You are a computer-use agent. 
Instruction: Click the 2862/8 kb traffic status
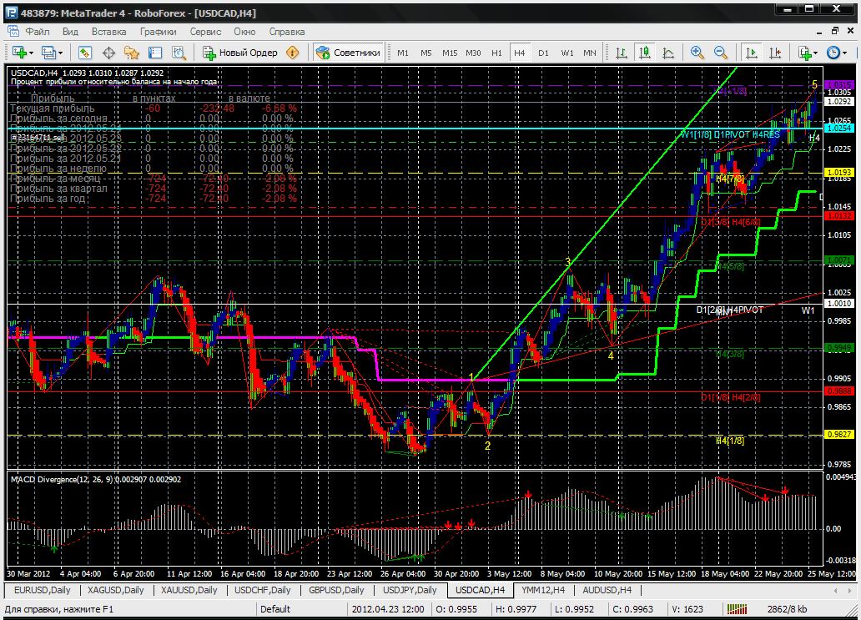click(x=788, y=609)
